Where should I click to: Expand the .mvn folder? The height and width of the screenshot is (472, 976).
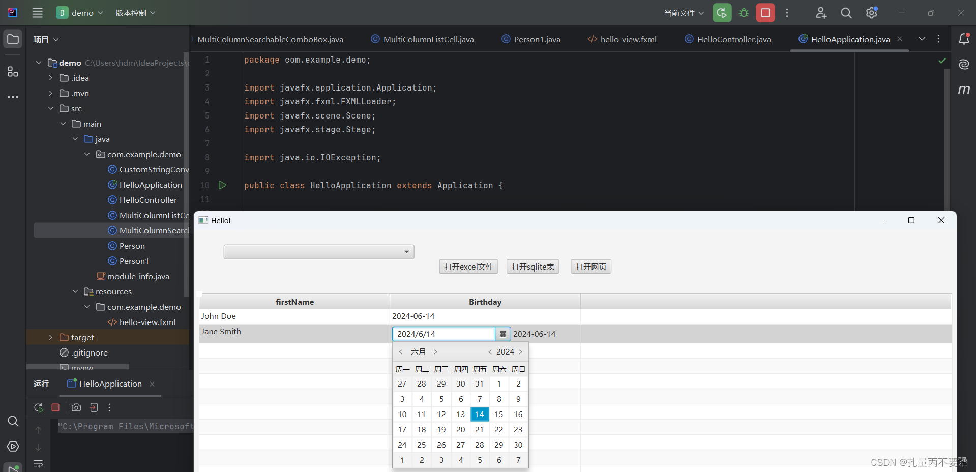50,93
